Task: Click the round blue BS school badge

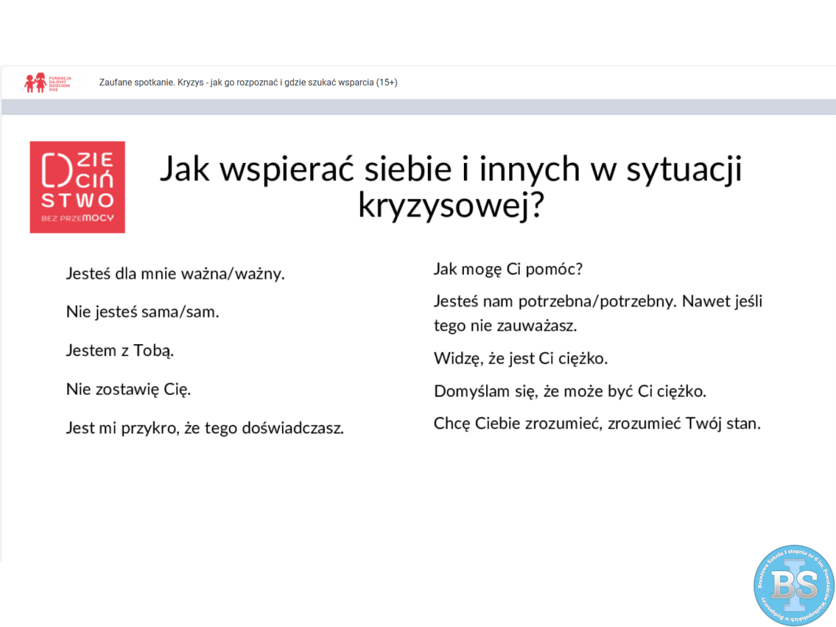Action: tap(794, 585)
